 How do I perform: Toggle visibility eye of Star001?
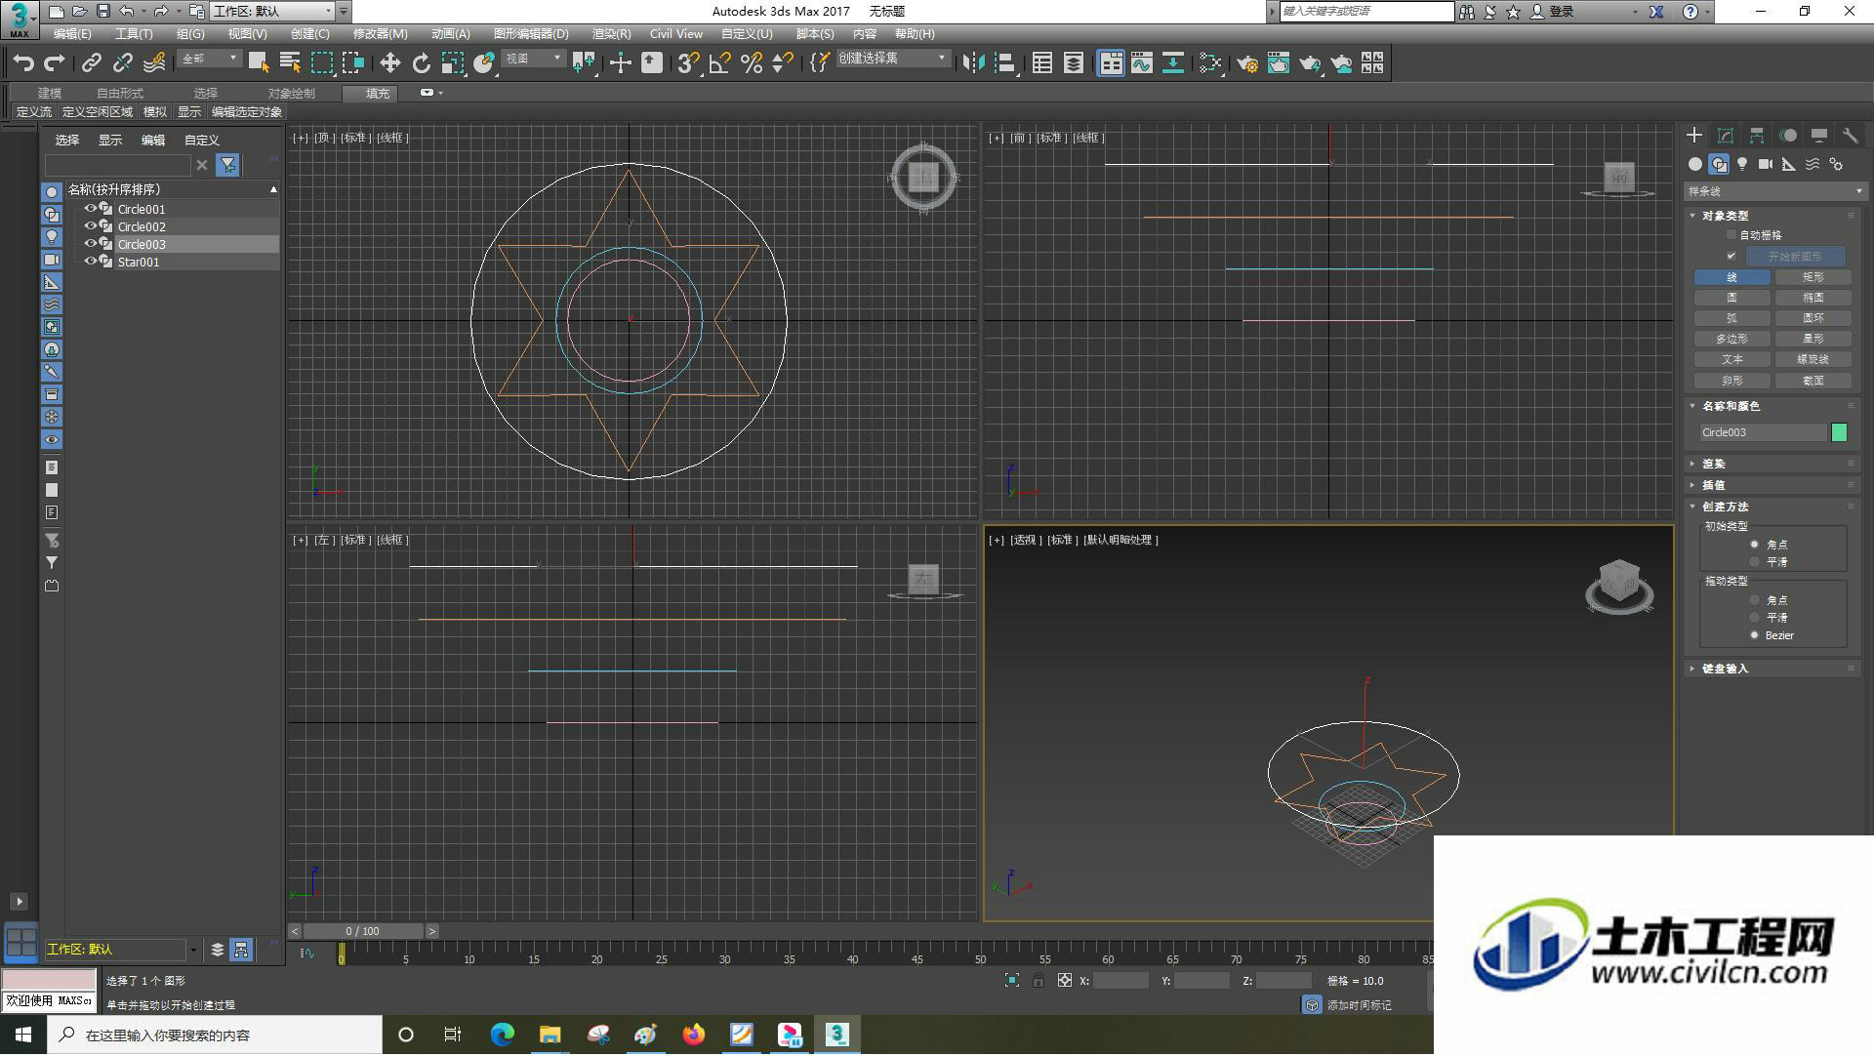tap(91, 262)
